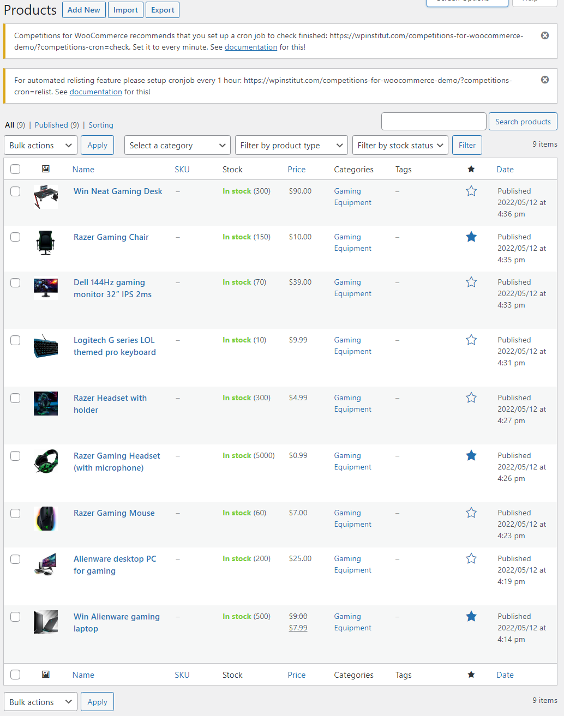The height and width of the screenshot is (716, 564).
Task: Switch to the Published (9) view
Action: [x=51, y=125]
